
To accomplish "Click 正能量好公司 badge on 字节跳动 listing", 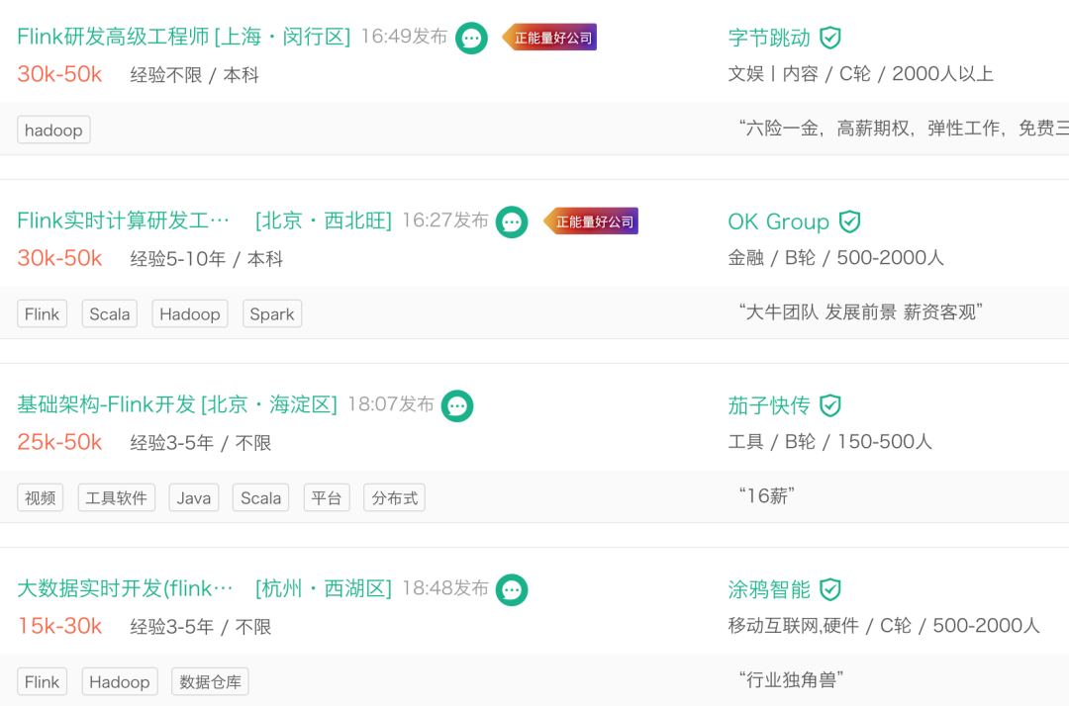I will pyautogui.click(x=550, y=39).
